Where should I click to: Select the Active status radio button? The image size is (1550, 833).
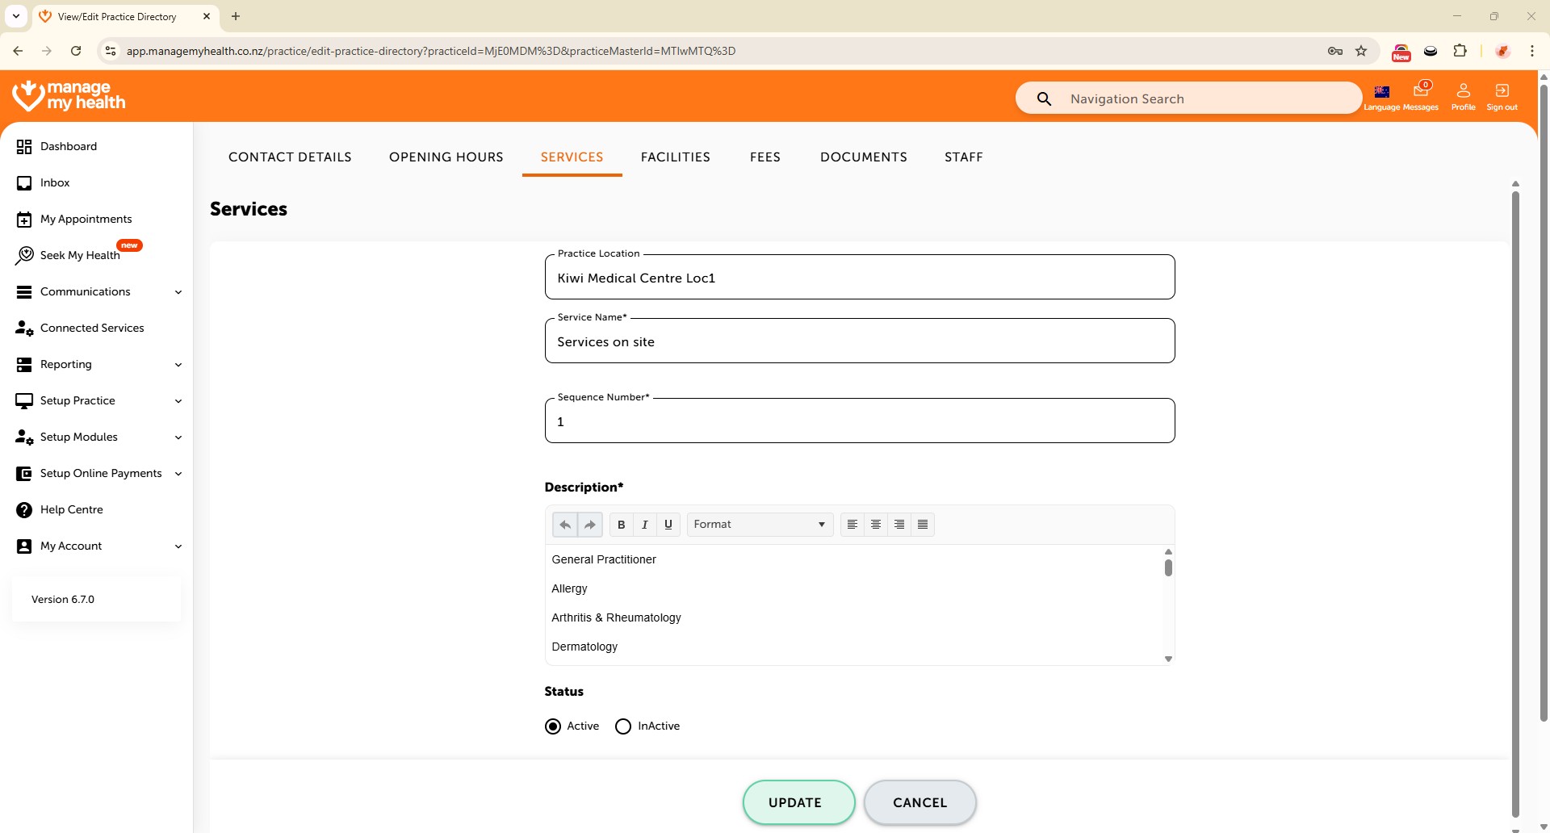553,726
